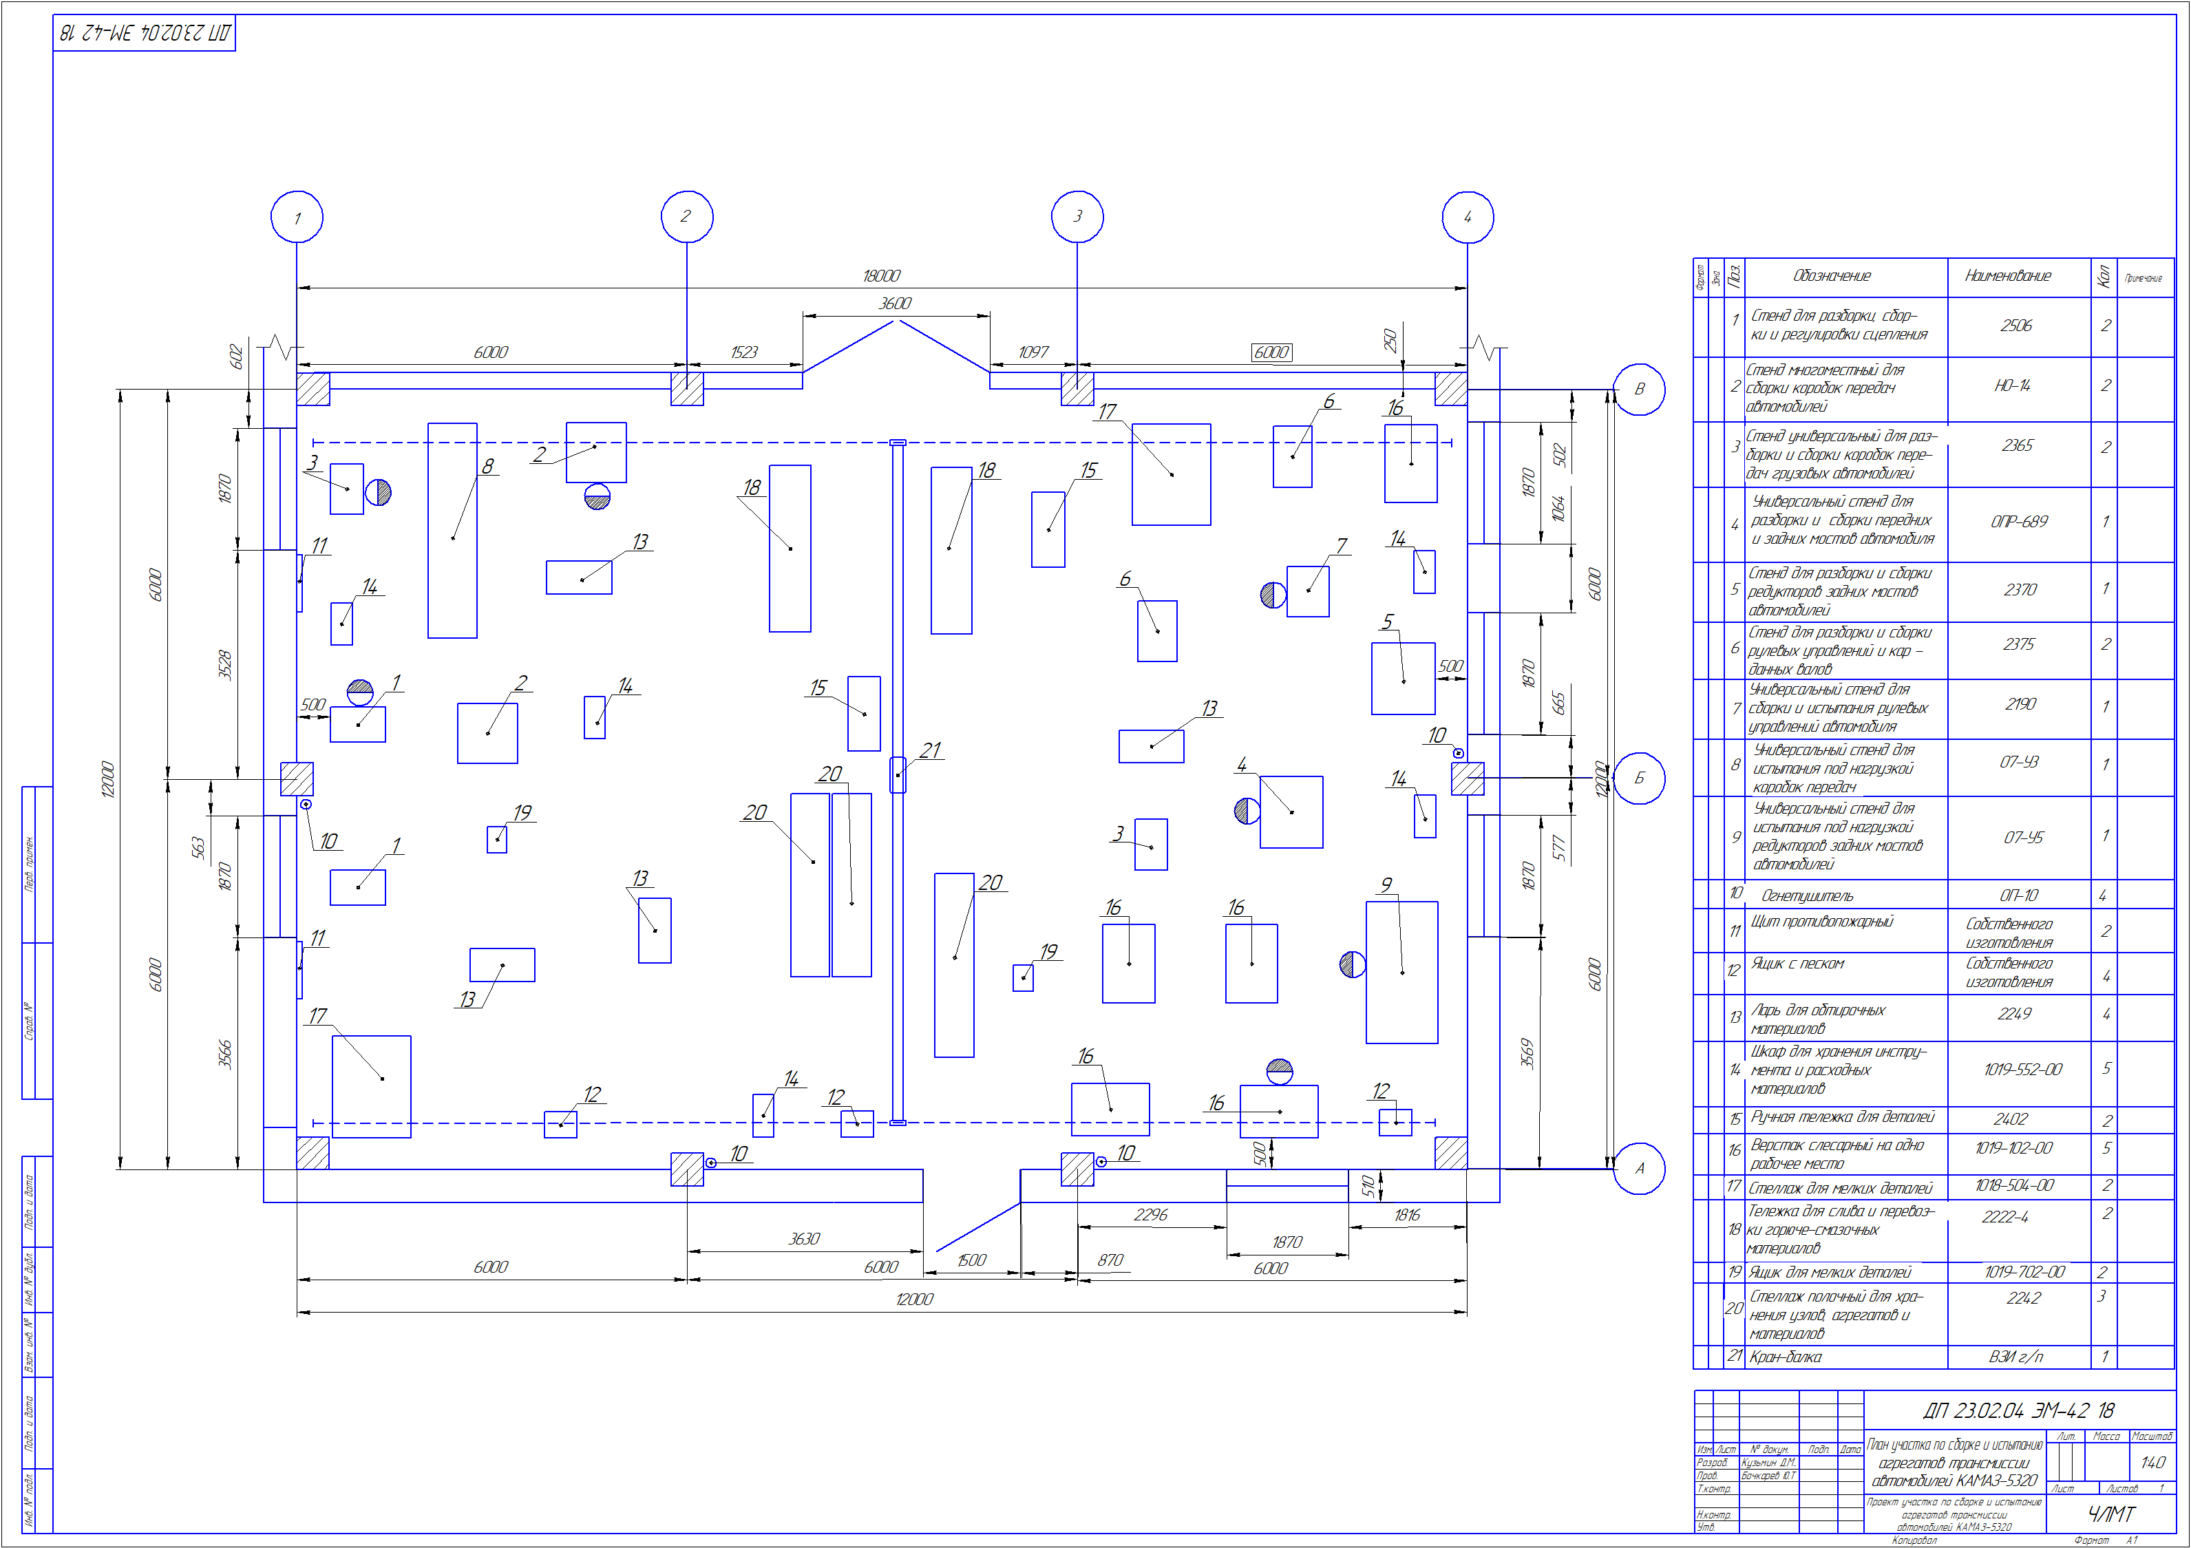Click the boxed 6000 dimension at the top
The image size is (2191, 1548).
click(x=1271, y=352)
